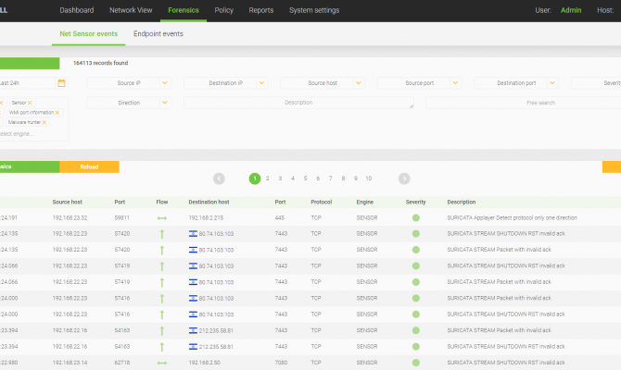Select SURICATA Applayer Detect protocol description

click(512, 217)
